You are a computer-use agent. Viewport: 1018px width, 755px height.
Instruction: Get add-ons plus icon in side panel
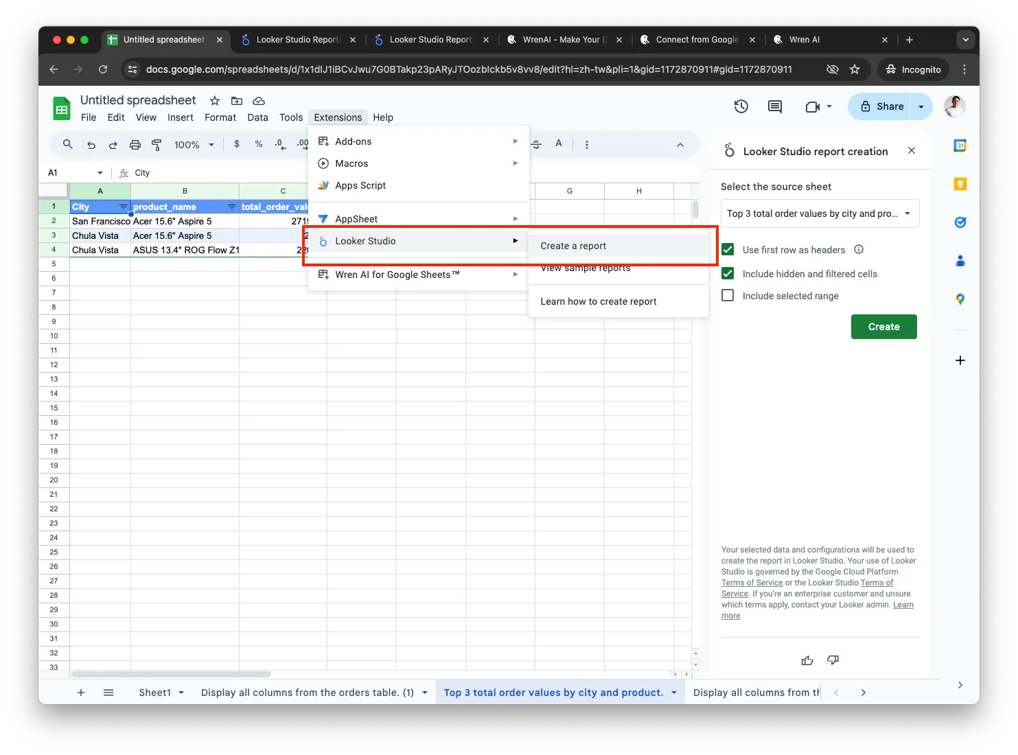(960, 360)
